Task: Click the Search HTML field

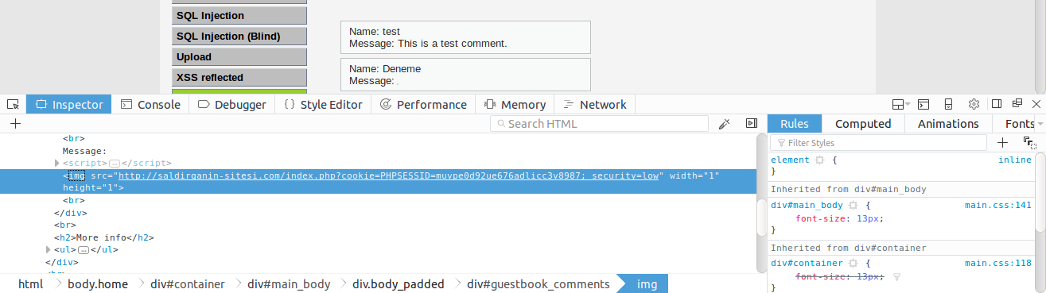Action: click(599, 124)
